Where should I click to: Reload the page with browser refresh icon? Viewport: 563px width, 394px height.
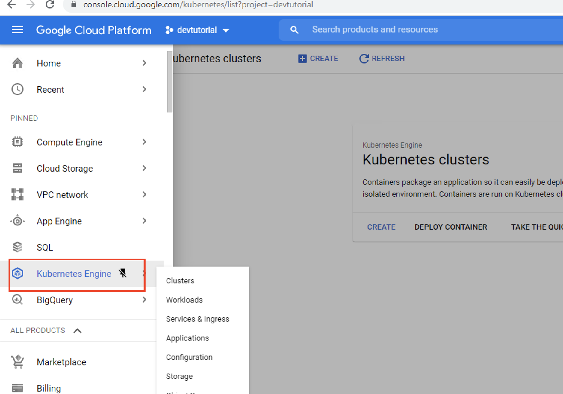(50, 4)
